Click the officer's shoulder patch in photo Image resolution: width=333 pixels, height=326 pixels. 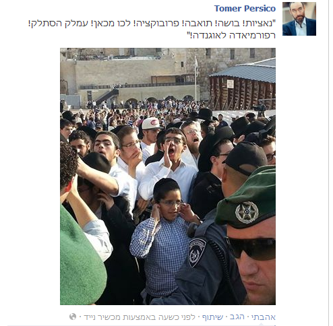click(x=197, y=253)
